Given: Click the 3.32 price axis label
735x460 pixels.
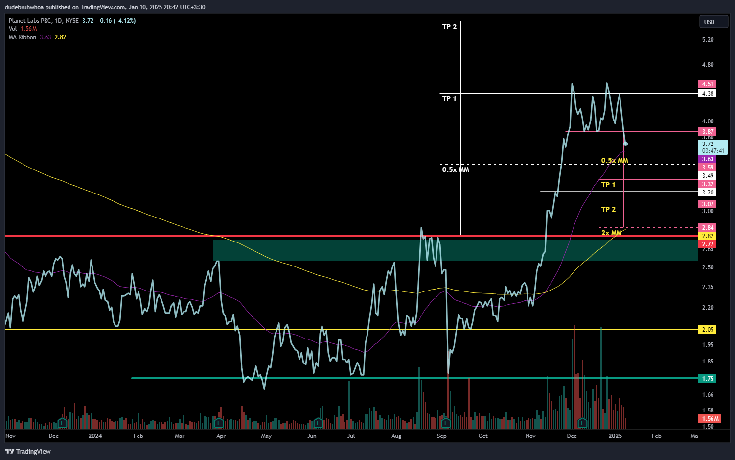Looking at the screenshot, I should click(x=708, y=184).
